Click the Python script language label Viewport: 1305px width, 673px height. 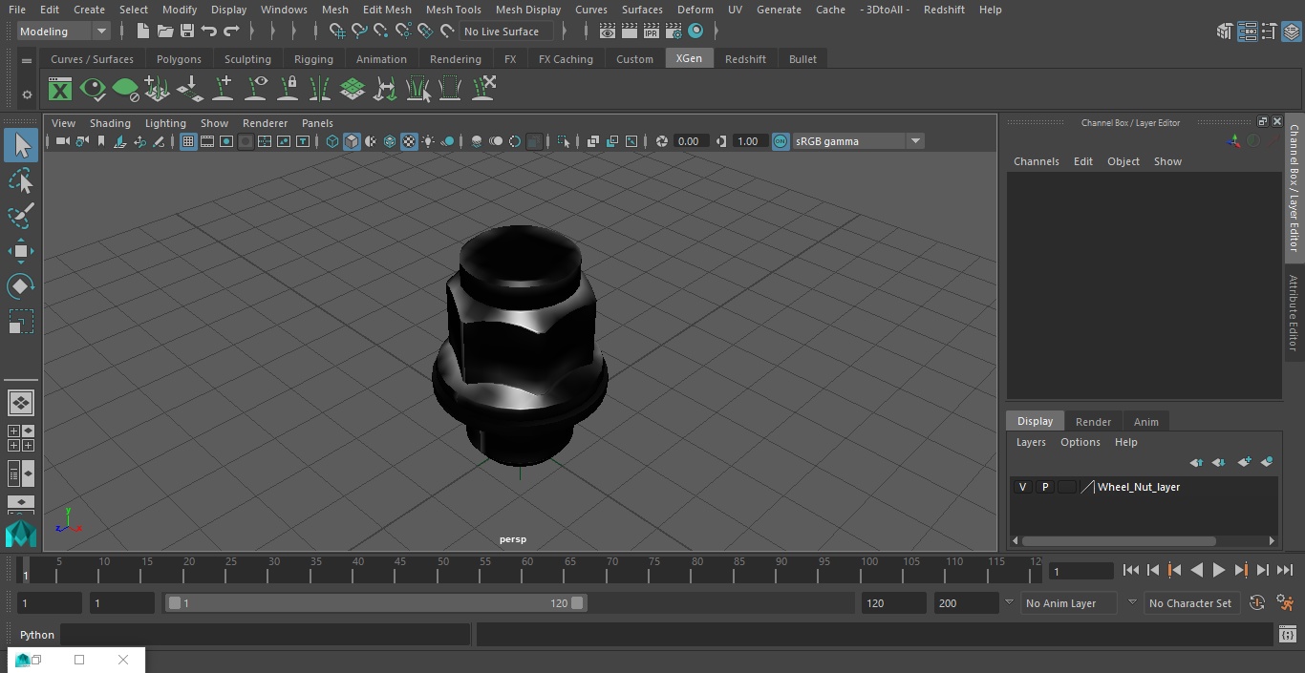point(37,635)
